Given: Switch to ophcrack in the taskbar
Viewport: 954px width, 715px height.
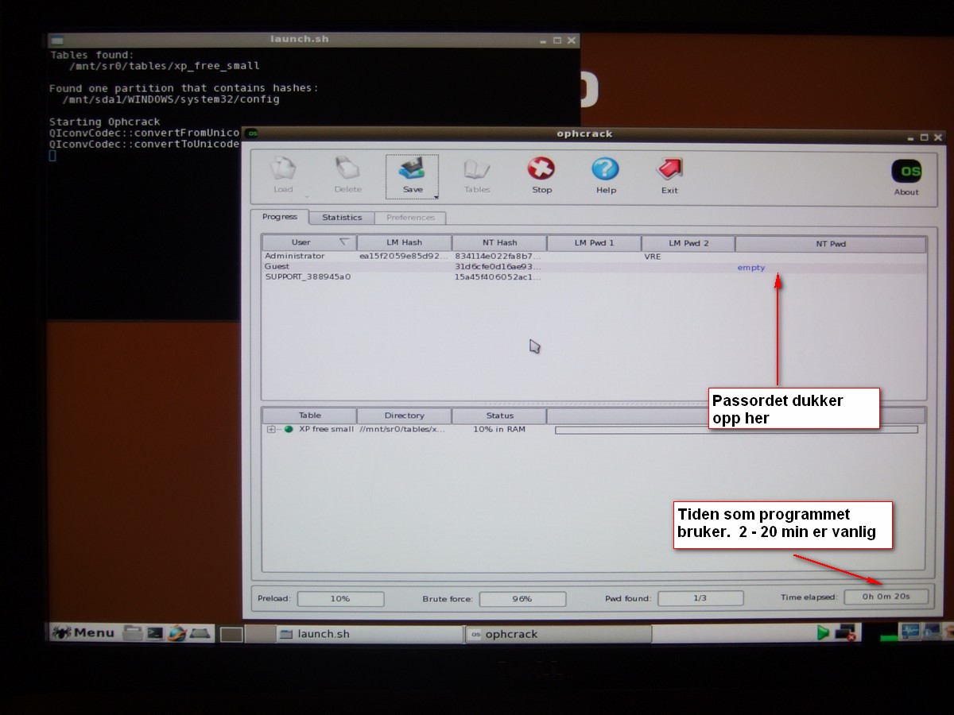Looking at the screenshot, I should [558, 634].
